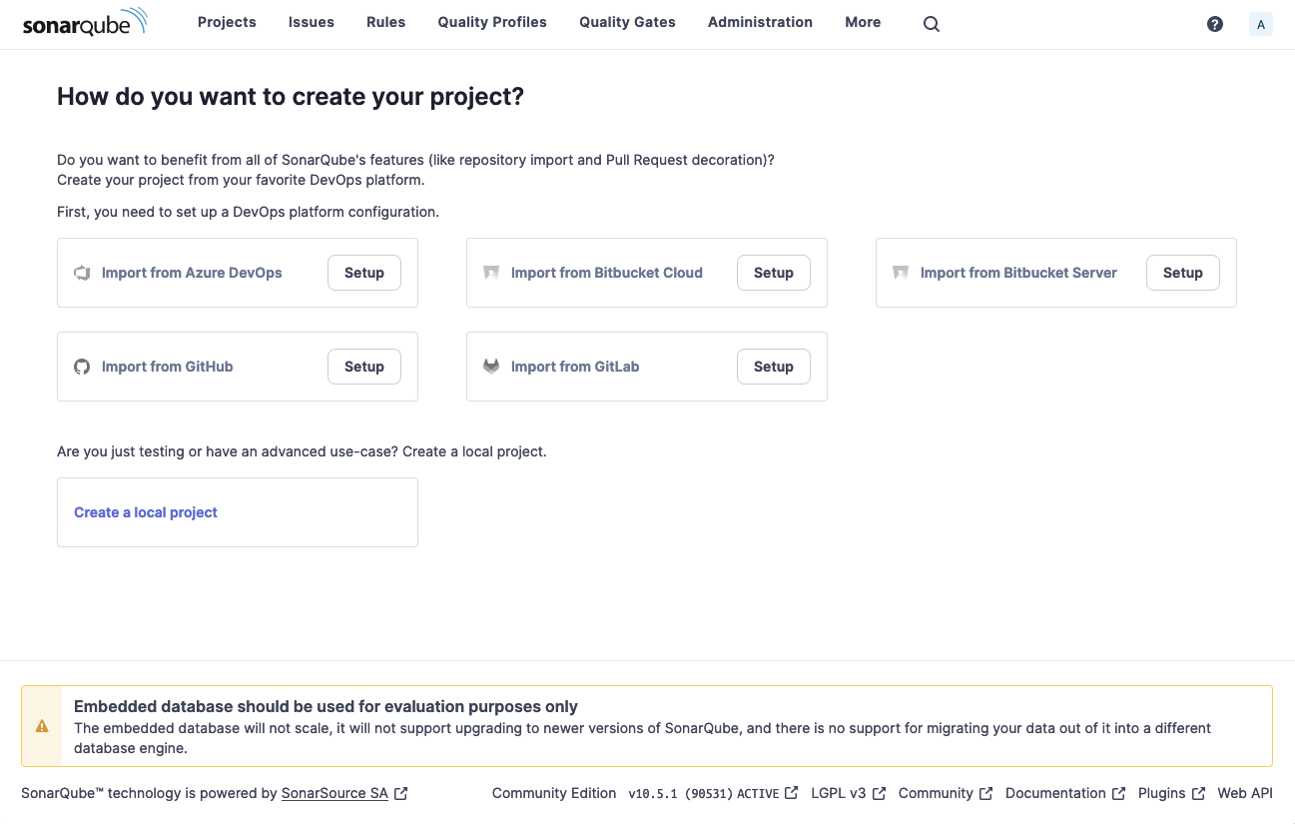Click the GitHub octocat icon

(x=82, y=367)
